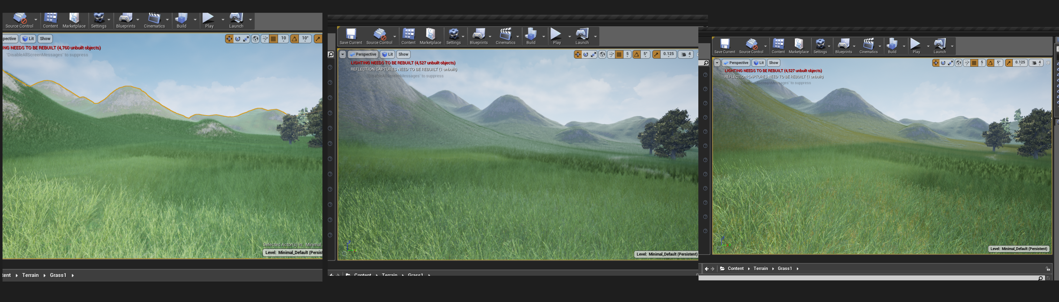Image resolution: width=1059 pixels, height=302 pixels.
Task: Open grid snap size 10 dropdown, left viewport
Action: 284,39
